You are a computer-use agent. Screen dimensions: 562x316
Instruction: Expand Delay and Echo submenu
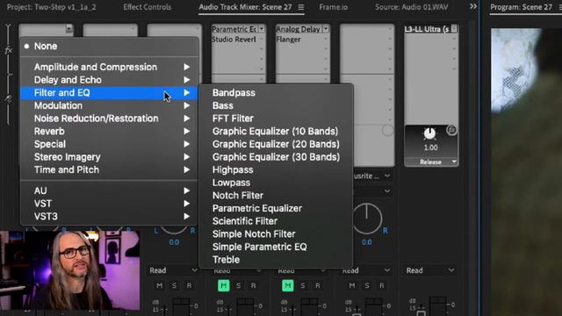point(109,80)
